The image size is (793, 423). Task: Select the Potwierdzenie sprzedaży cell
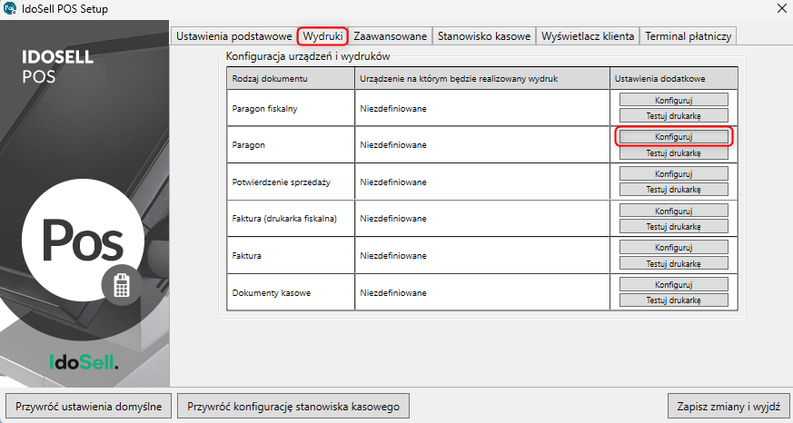coord(291,182)
